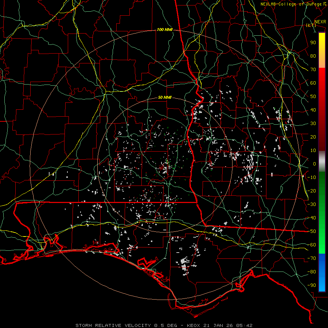The image size is (328, 328).
Task: Click the 30 value on velocity scale
Action: 313,124
